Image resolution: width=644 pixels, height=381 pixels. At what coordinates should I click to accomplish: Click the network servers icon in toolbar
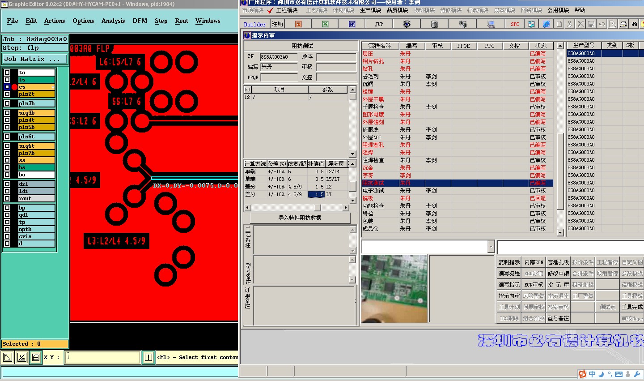click(463, 24)
